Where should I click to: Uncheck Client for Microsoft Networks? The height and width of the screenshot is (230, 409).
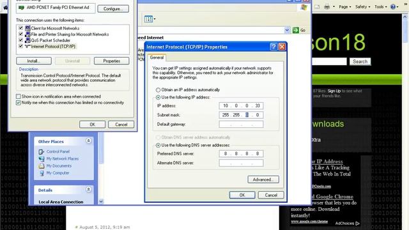click(x=20, y=27)
